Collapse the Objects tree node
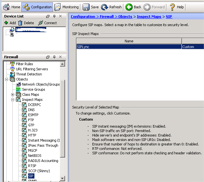Screen dimensions: 204x182 pos(6,79)
